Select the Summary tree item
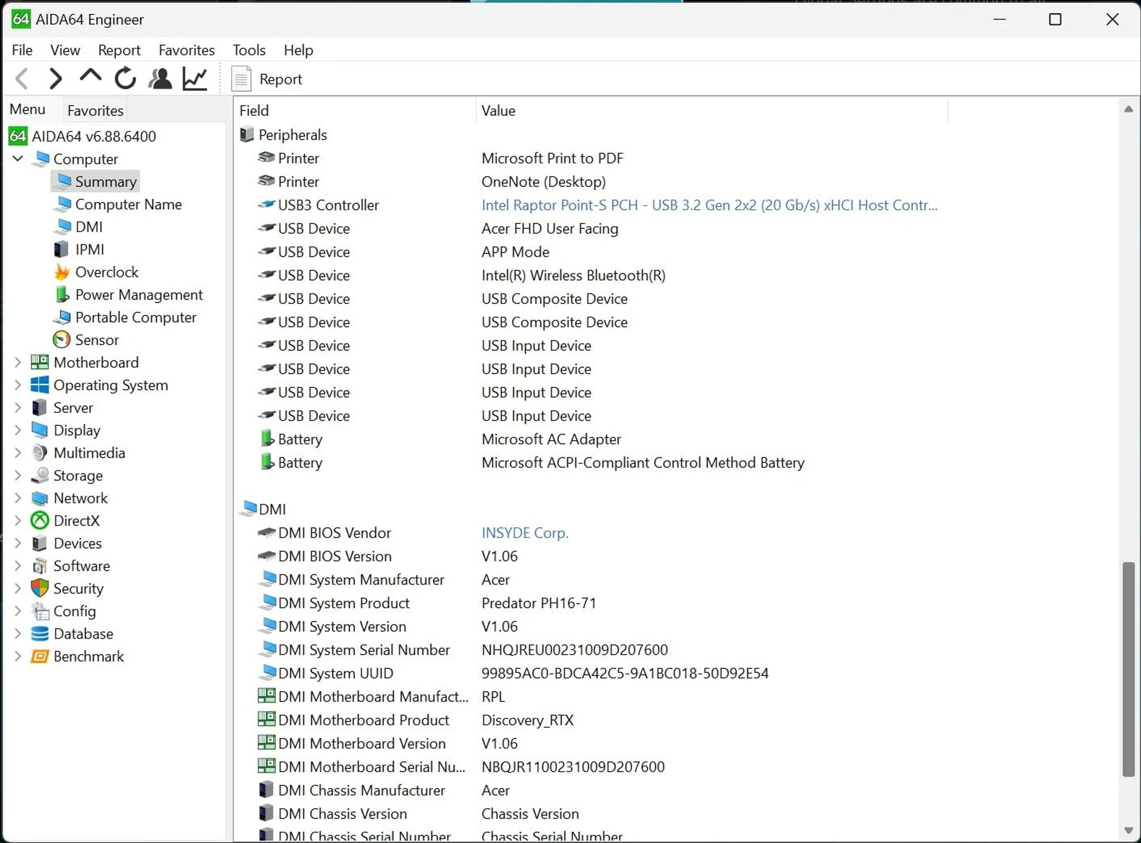The height and width of the screenshot is (843, 1141). coord(95,181)
